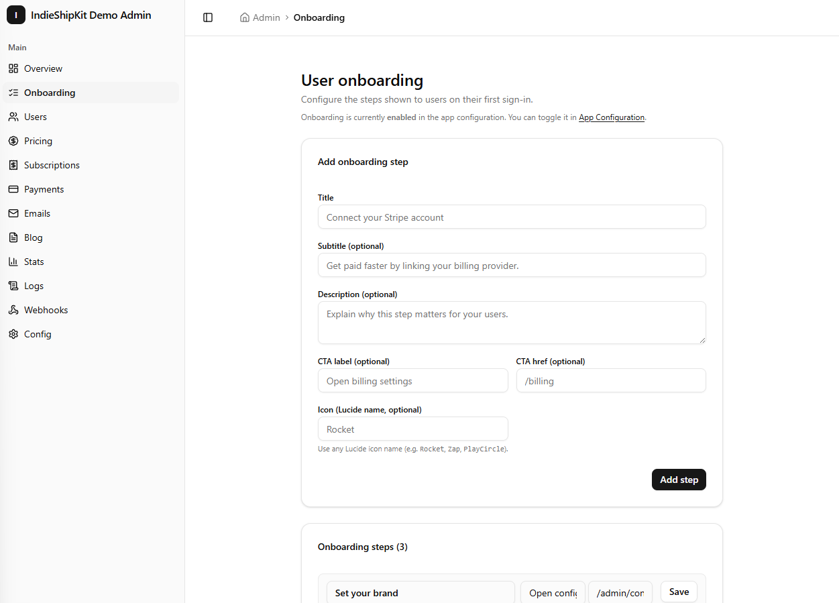Click the Blog document icon

tap(13, 237)
